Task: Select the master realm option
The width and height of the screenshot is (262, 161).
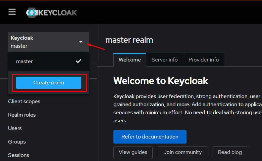Action: pyautogui.click(x=24, y=62)
